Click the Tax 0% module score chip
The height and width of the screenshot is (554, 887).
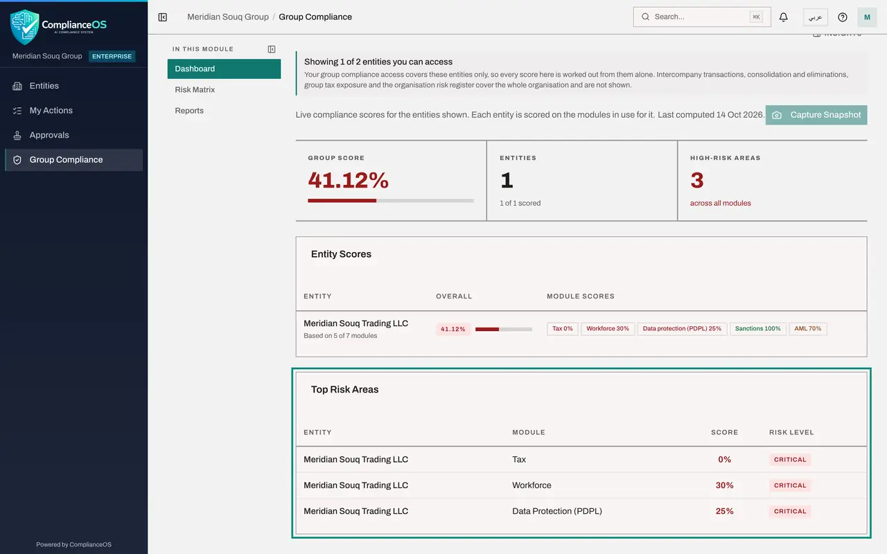[563, 329]
